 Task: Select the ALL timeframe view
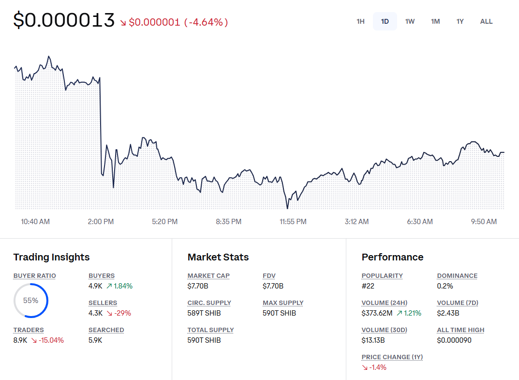pos(486,21)
